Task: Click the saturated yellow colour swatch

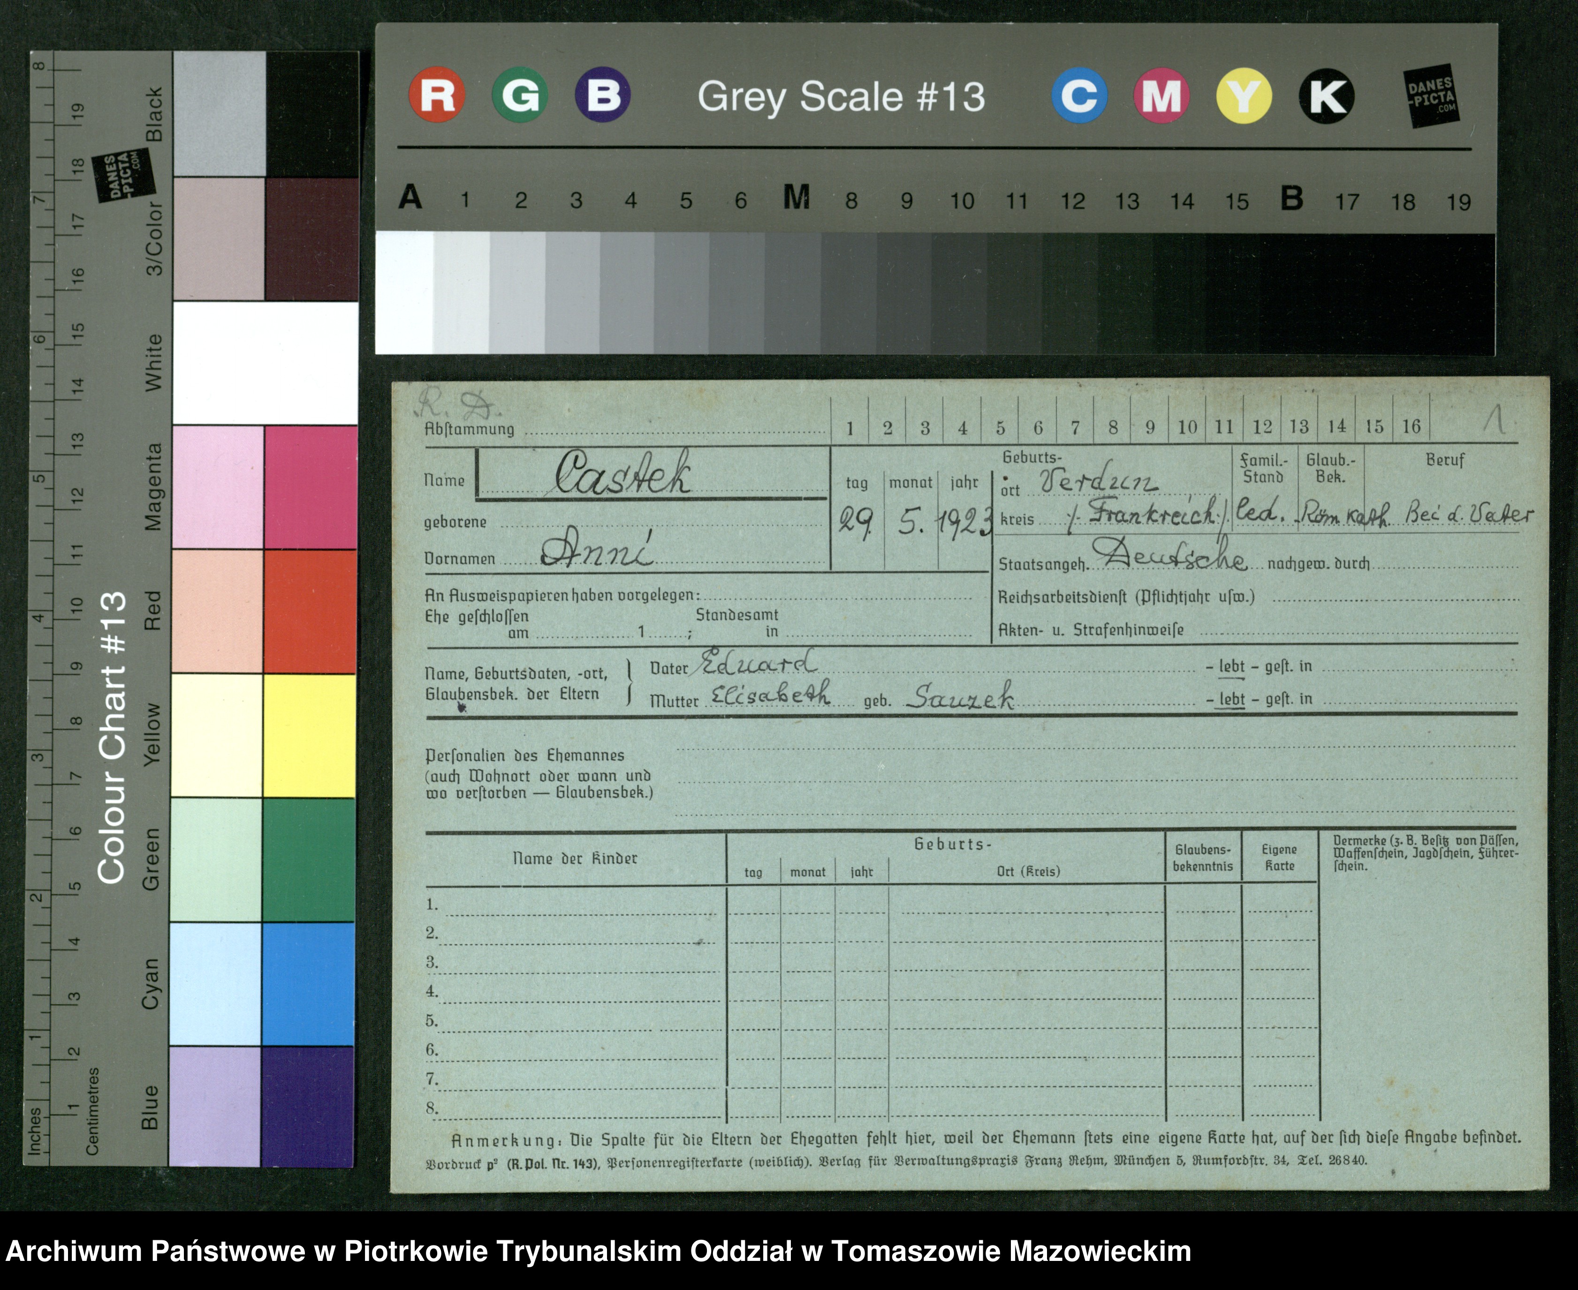Action: pos(310,736)
